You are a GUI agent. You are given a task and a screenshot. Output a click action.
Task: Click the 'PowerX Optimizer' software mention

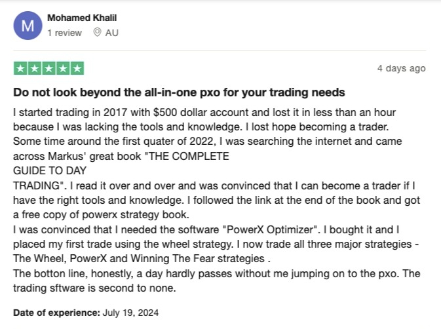click(270, 229)
